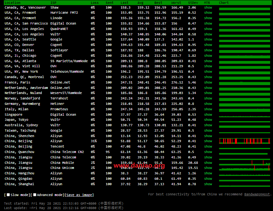Image resolution: width=273 pixels, height=211 pixels.
Task: Show MTR for Singapore Digital Ocean
Action: 208,114
